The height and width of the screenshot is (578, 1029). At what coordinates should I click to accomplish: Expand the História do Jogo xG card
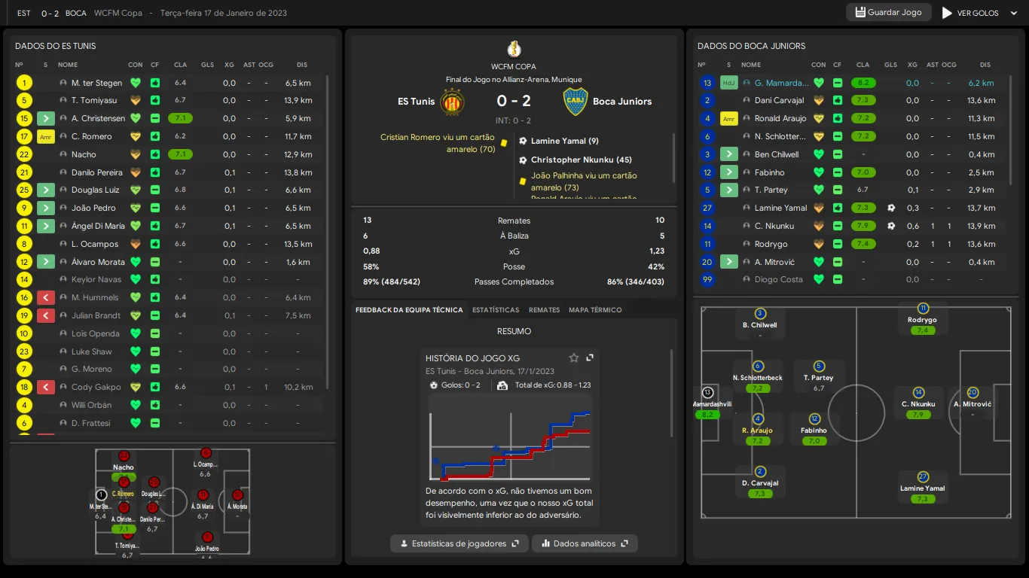pos(590,358)
